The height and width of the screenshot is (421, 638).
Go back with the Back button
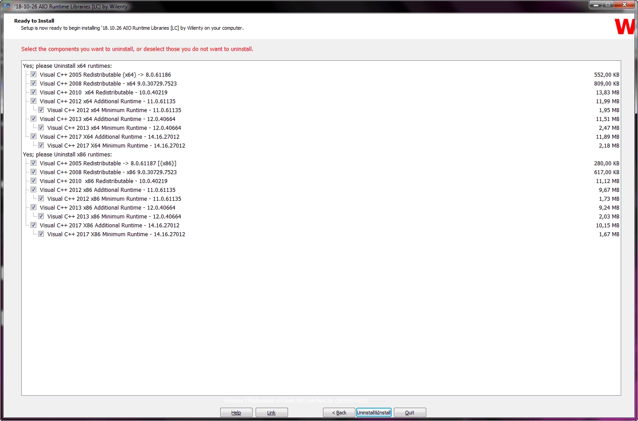point(339,413)
